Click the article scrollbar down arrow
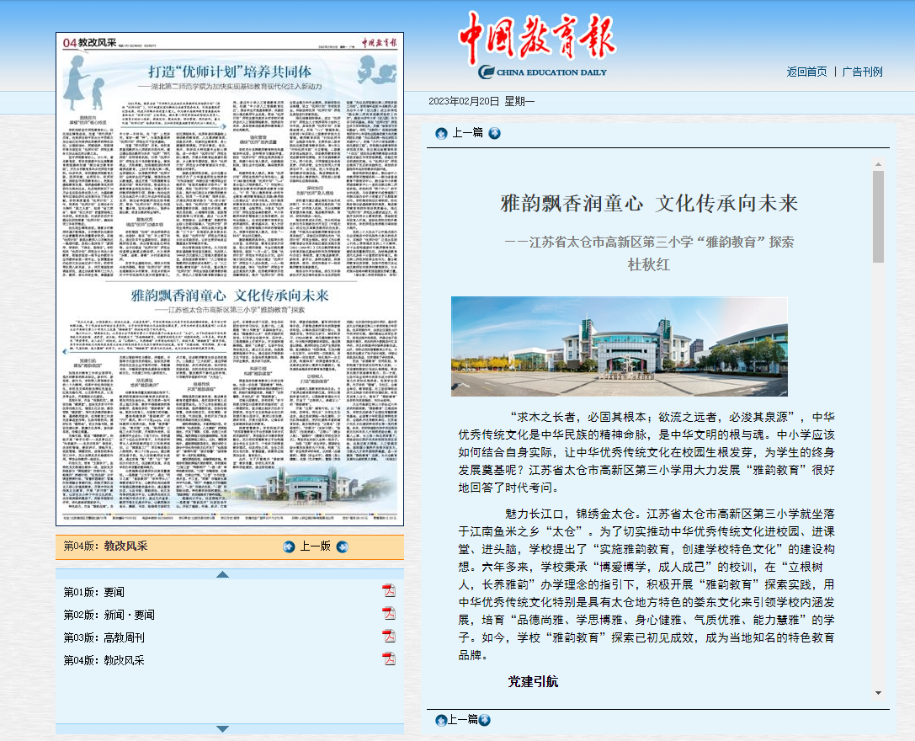This screenshot has height=741, width=915. pyautogui.click(x=878, y=693)
